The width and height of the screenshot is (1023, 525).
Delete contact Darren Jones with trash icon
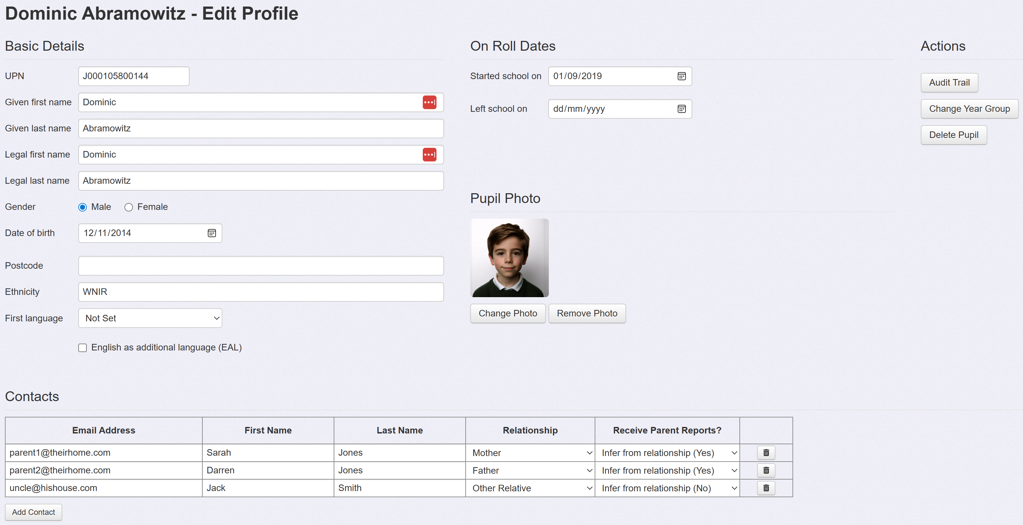[x=766, y=470]
